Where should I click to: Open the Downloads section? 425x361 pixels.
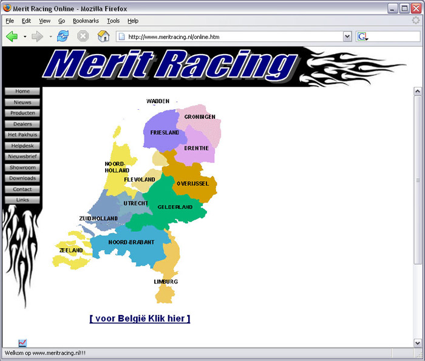tap(22, 178)
